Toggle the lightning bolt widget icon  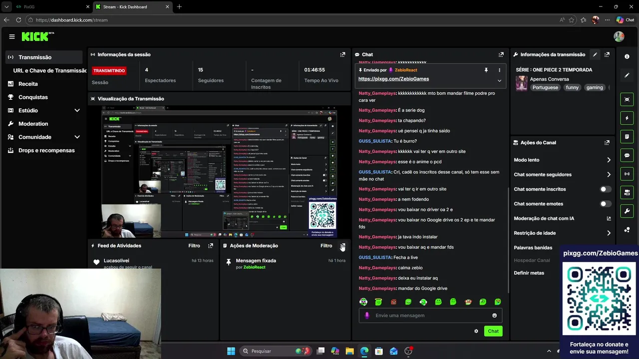[627, 118]
